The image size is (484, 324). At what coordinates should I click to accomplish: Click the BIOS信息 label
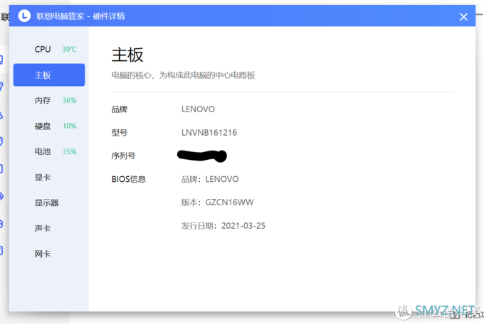[x=128, y=179]
